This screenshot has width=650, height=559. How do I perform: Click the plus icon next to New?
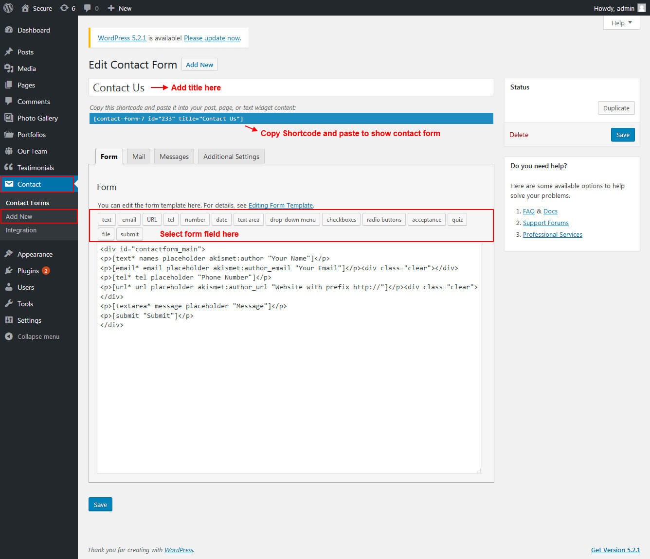point(111,8)
